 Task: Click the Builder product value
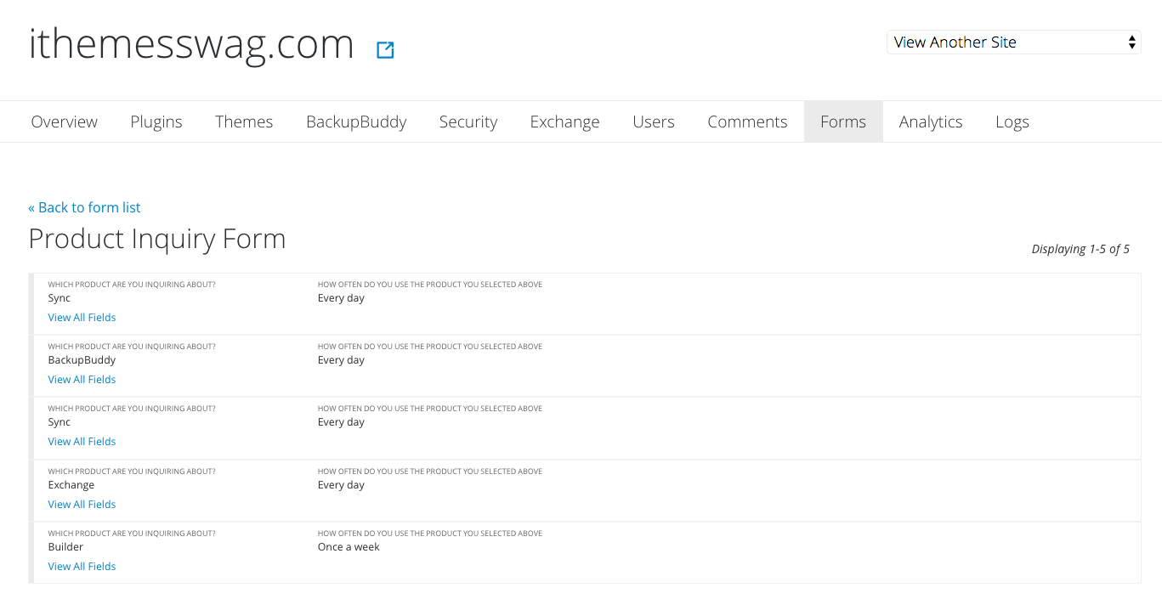click(65, 547)
